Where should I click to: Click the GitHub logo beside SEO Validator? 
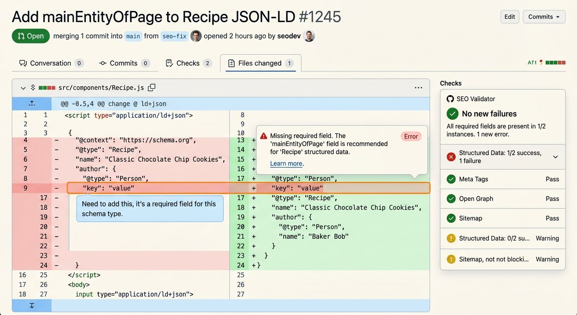(x=450, y=99)
